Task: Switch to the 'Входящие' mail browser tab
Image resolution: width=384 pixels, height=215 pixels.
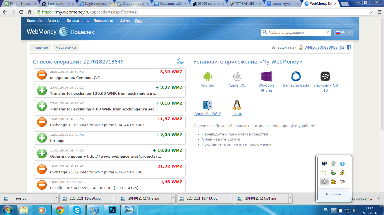Action: 58,4
